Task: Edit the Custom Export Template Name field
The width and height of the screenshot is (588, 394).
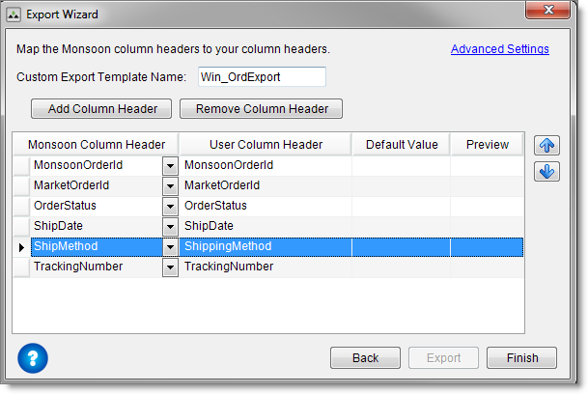Action: pos(262,76)
